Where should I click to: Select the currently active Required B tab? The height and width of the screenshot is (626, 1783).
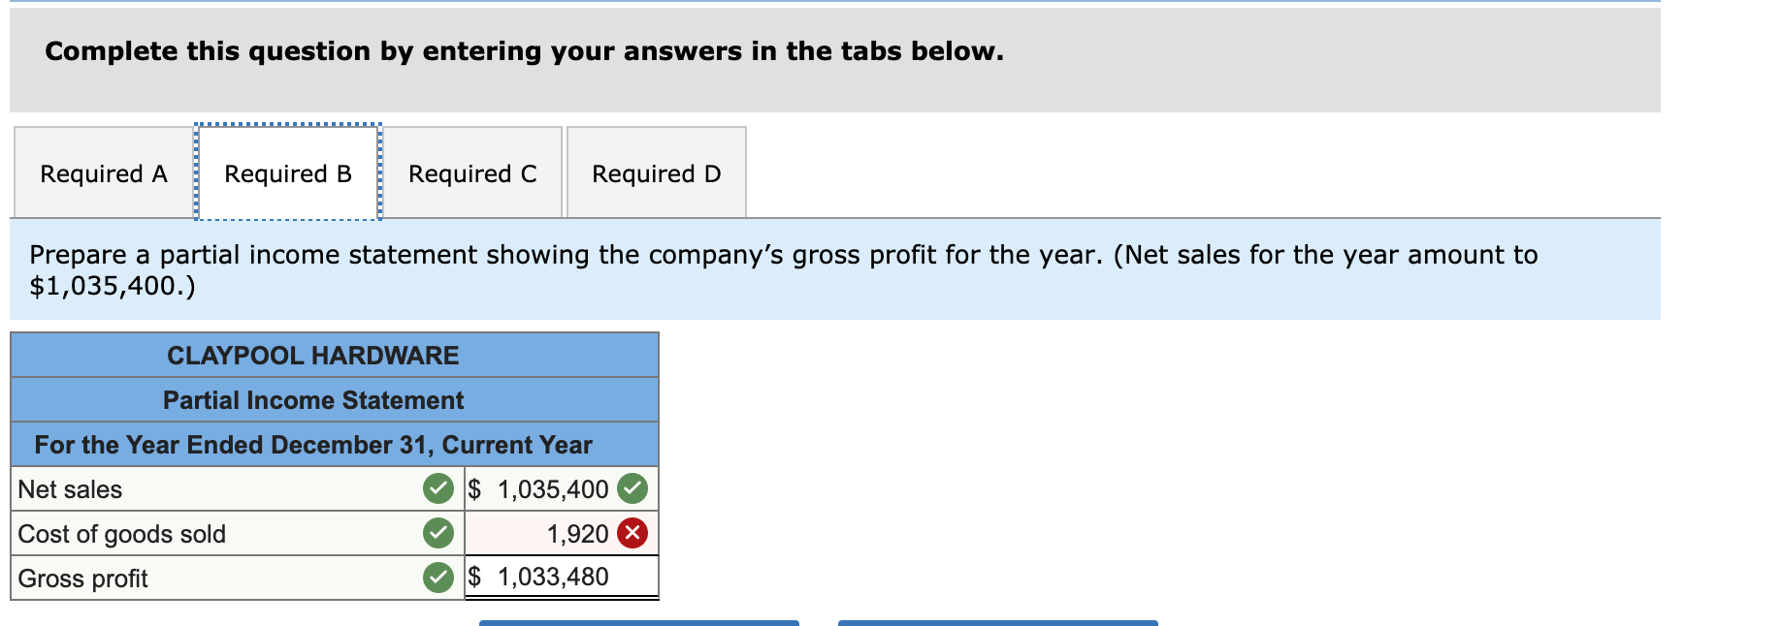pyautogui.click(x=287, y=173)
